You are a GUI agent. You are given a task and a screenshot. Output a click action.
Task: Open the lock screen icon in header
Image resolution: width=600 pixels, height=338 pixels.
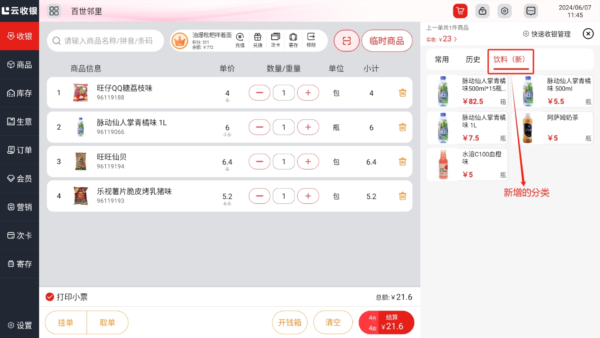pyautogui.click(x=482, y=11)
